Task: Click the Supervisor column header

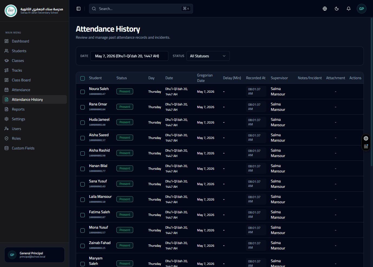Action: tap(279, 78)
